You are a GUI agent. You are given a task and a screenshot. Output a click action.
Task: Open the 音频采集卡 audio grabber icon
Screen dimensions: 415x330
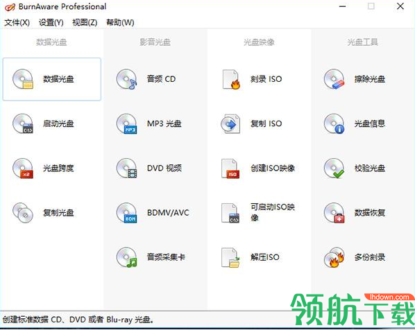coord(127,257)
